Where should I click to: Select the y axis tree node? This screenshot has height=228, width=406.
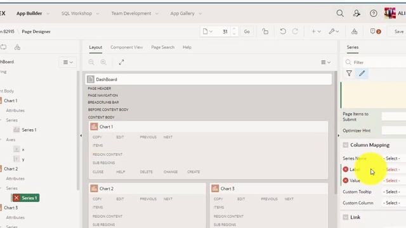tap(23, 159)
